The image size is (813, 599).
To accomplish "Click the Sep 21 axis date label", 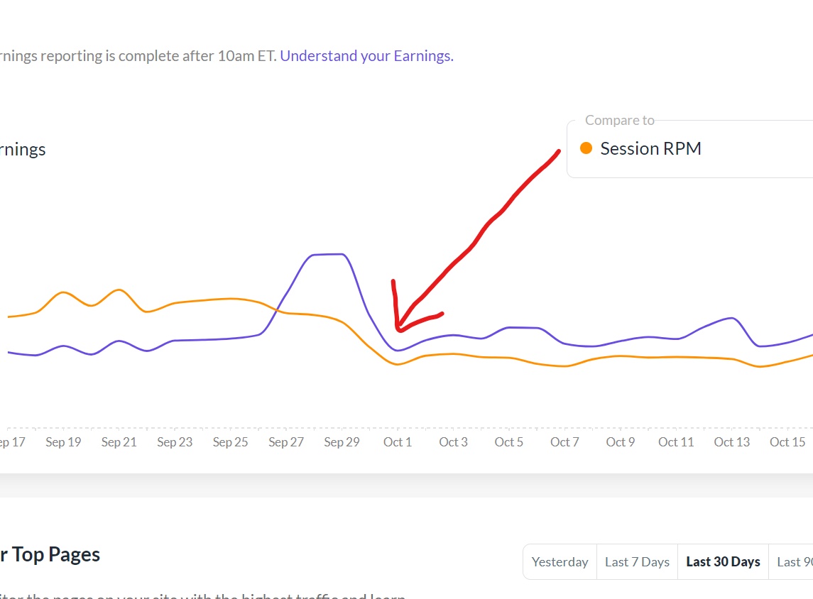I will 119,442.
